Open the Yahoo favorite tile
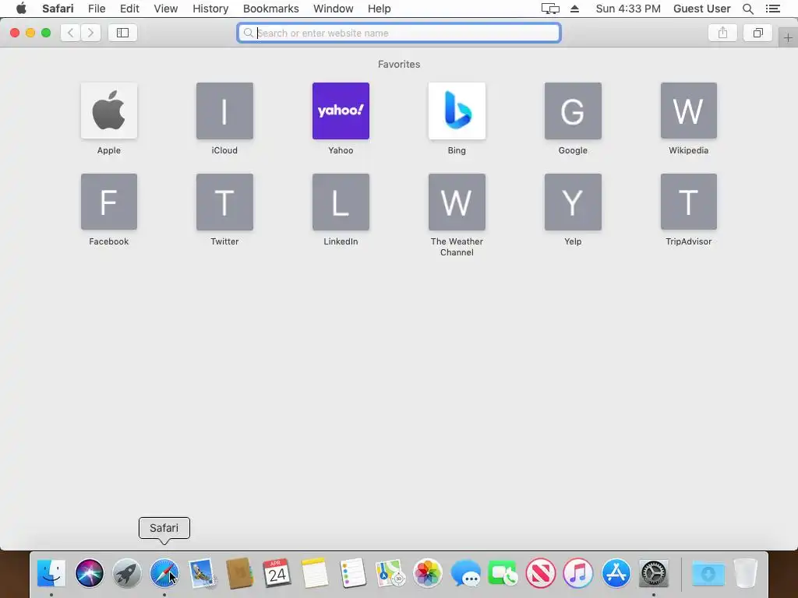Image resolution: width=798 pixels, height=598 pixels. pyautogui.click(x=341, y=111)
